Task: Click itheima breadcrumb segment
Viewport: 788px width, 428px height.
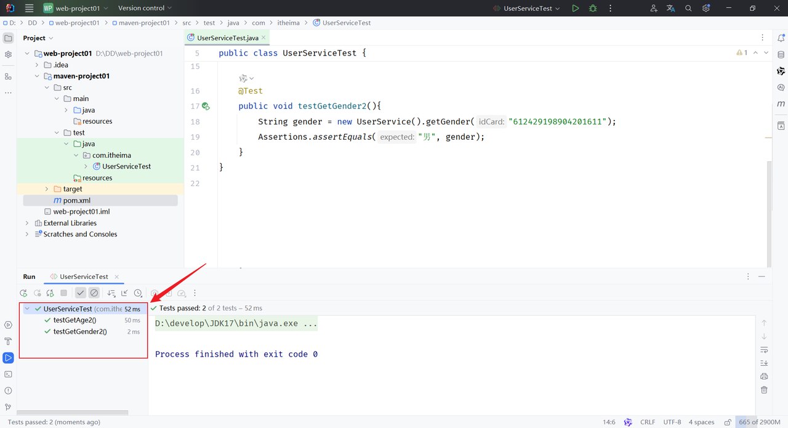Action: coord(289,23)
